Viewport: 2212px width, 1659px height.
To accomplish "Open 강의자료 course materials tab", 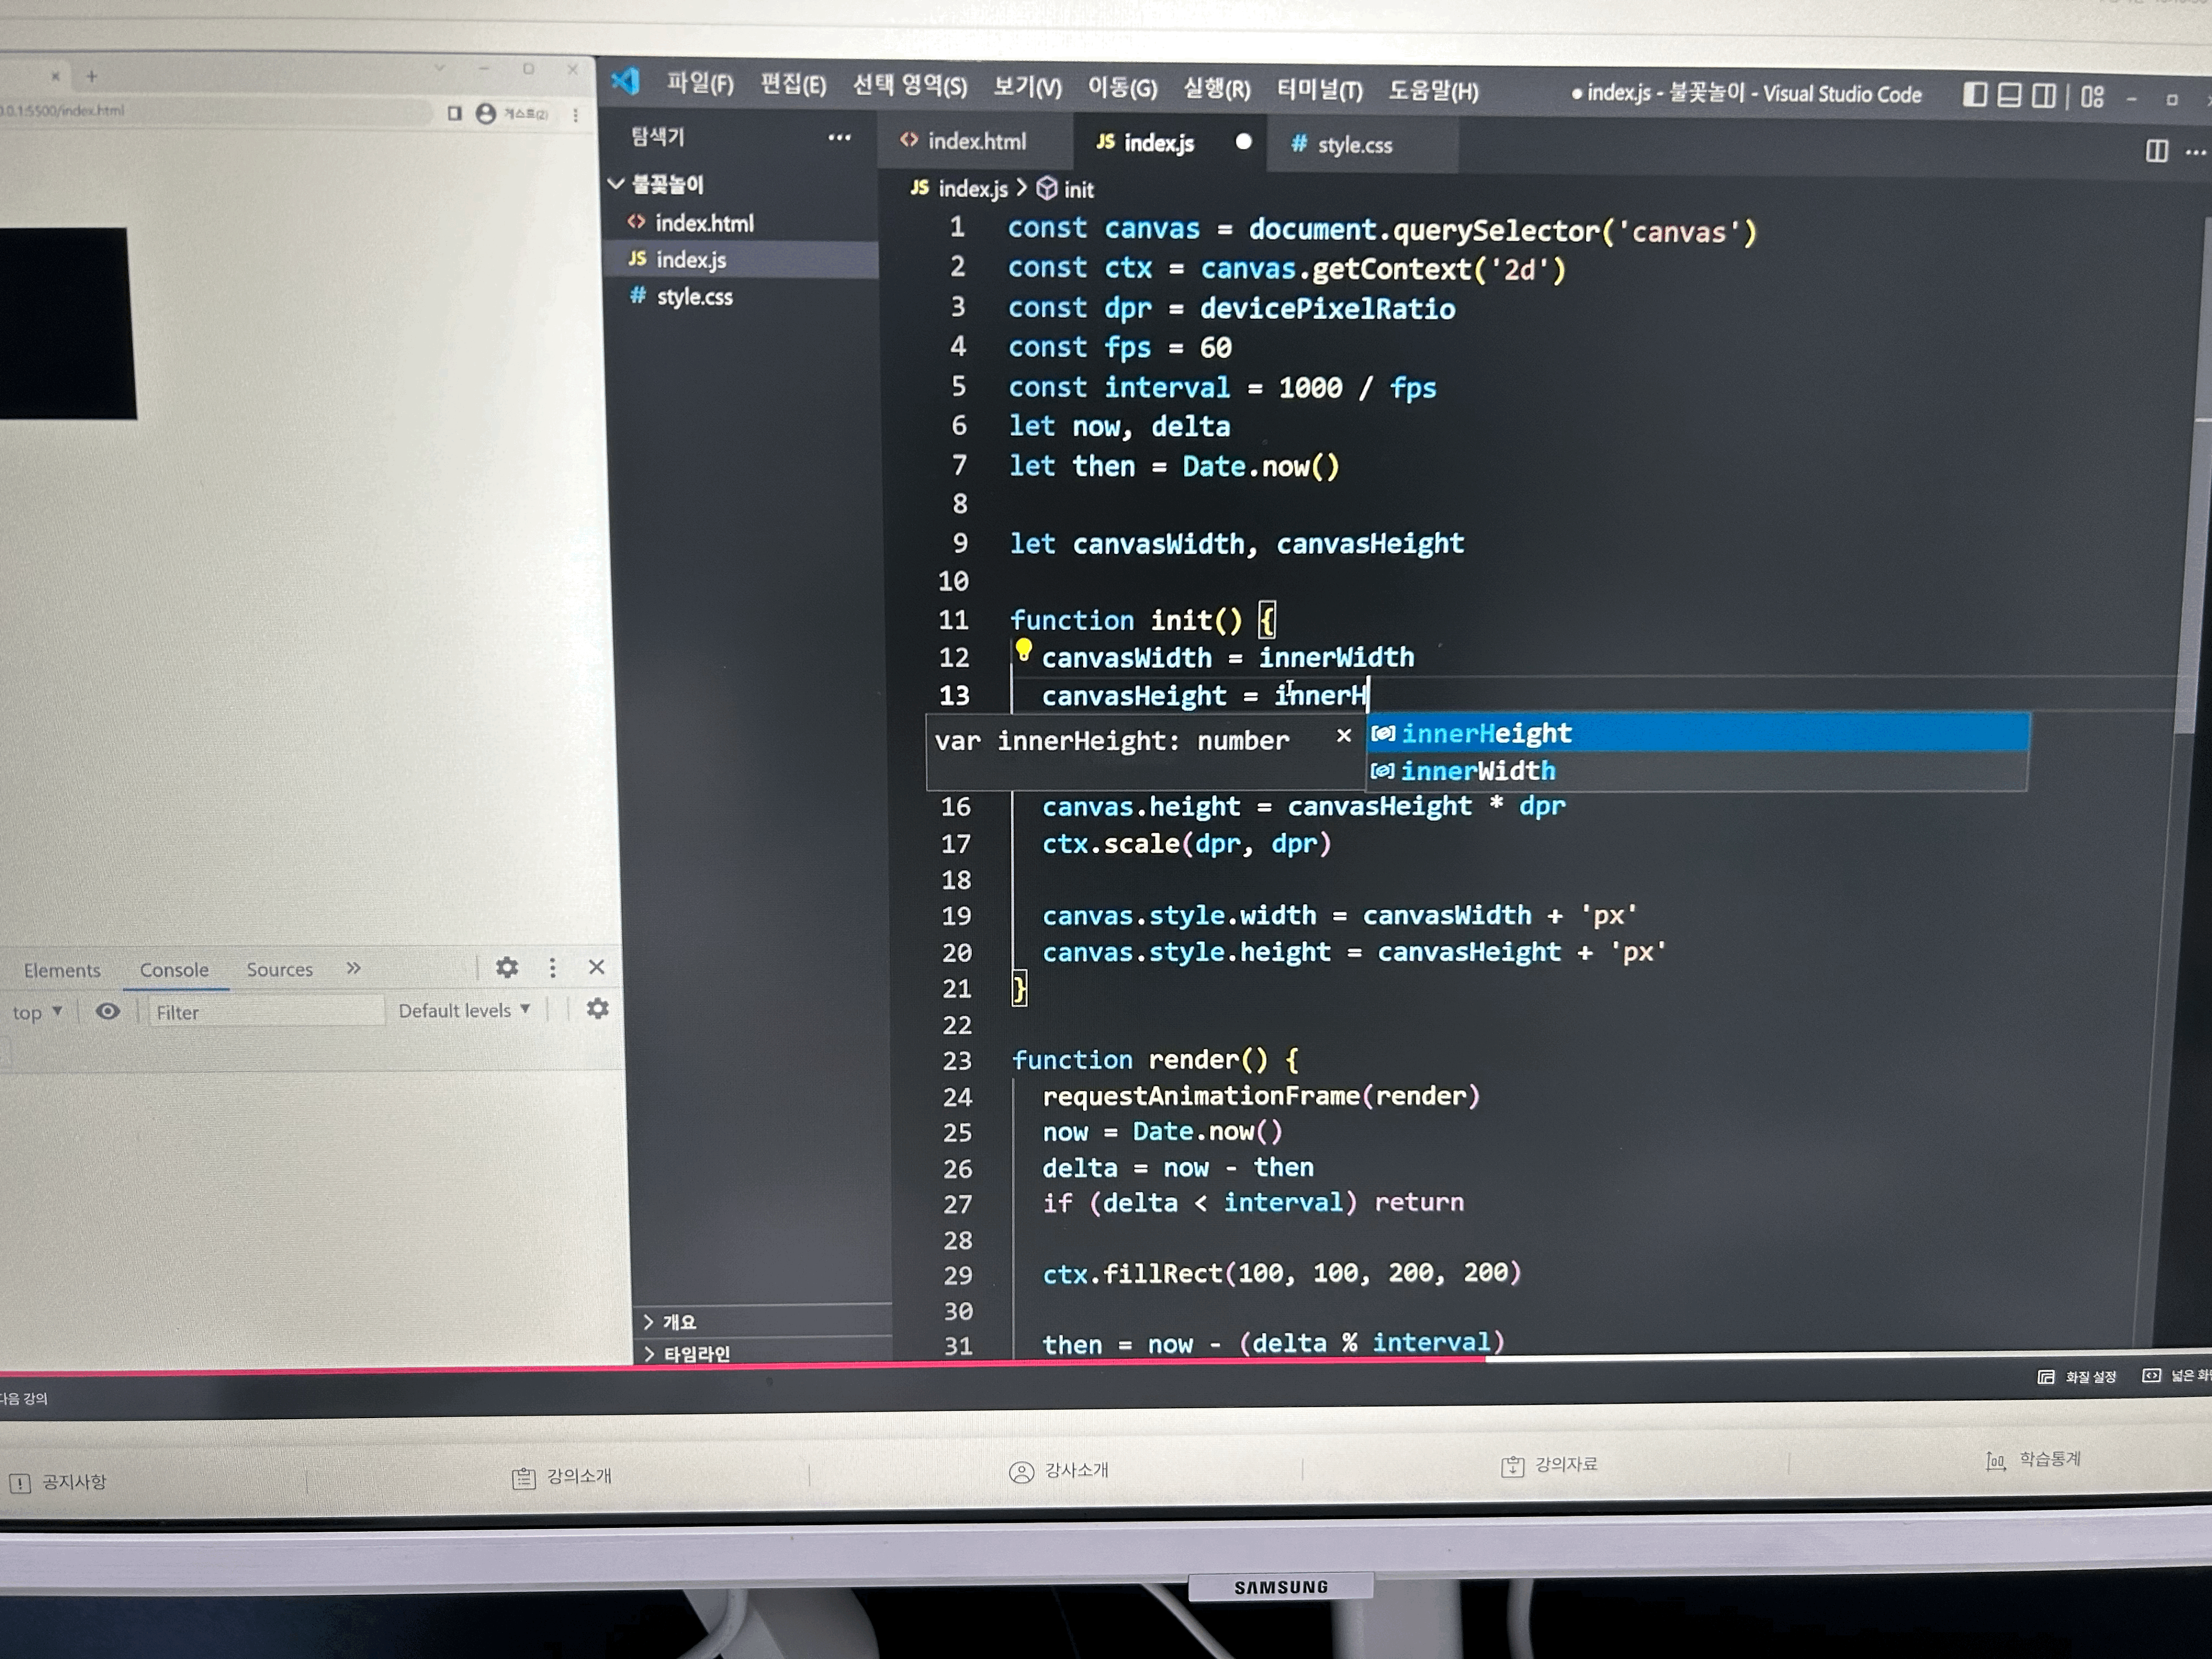I will [x=1550, y=1466].
